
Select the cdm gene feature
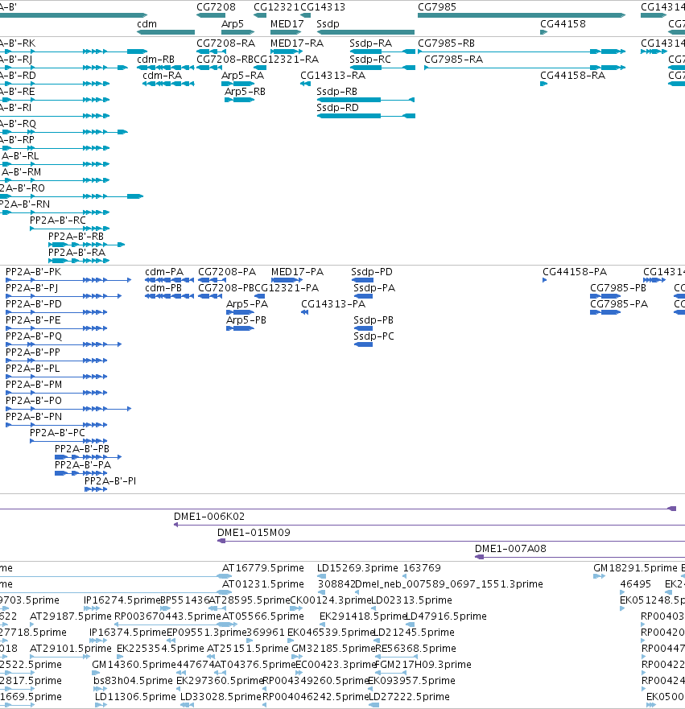(x=166, y=32)
